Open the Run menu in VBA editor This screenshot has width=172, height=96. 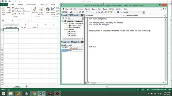point(100,9)
